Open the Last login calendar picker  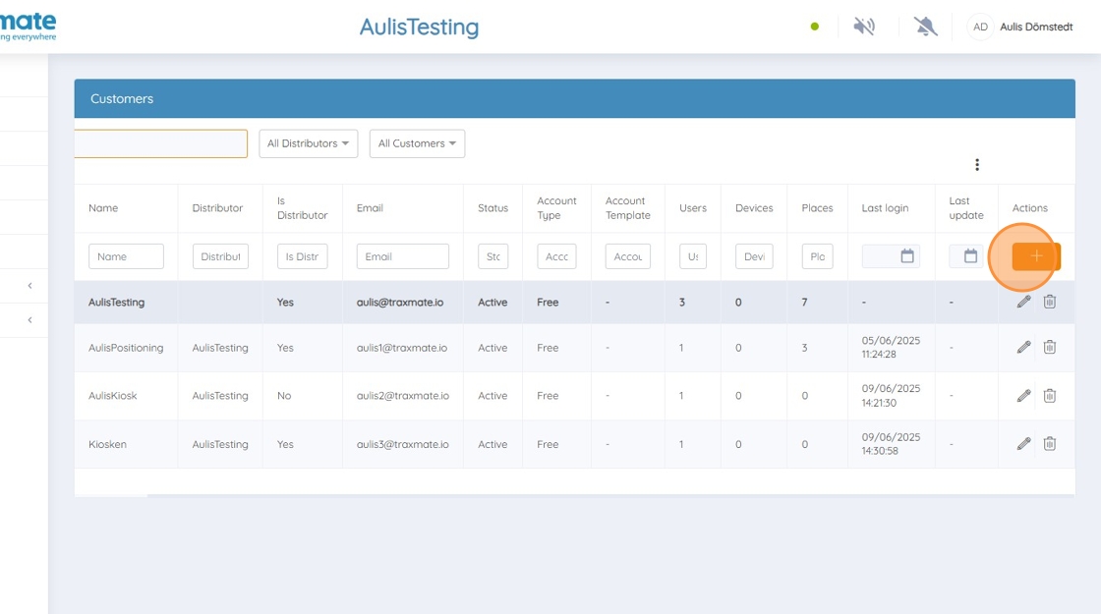[x=907, y=256]
